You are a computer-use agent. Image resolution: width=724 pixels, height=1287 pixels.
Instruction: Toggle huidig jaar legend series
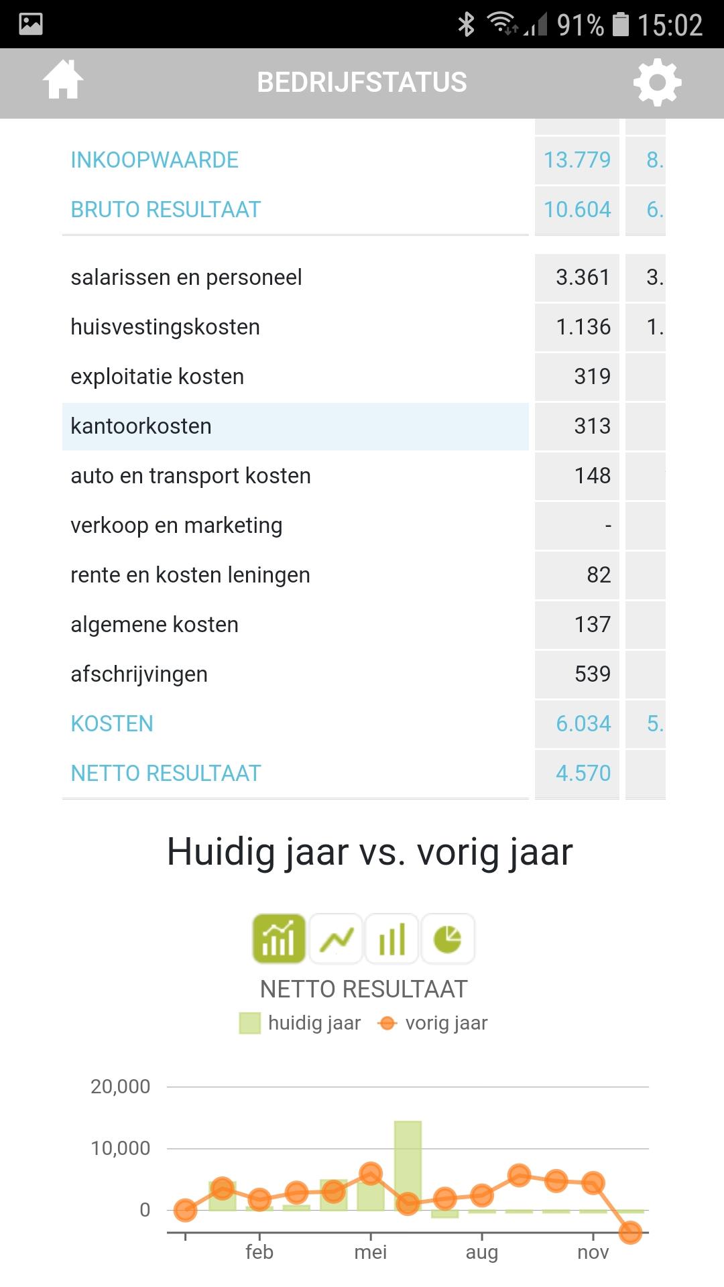click(x=300, y=1023)
